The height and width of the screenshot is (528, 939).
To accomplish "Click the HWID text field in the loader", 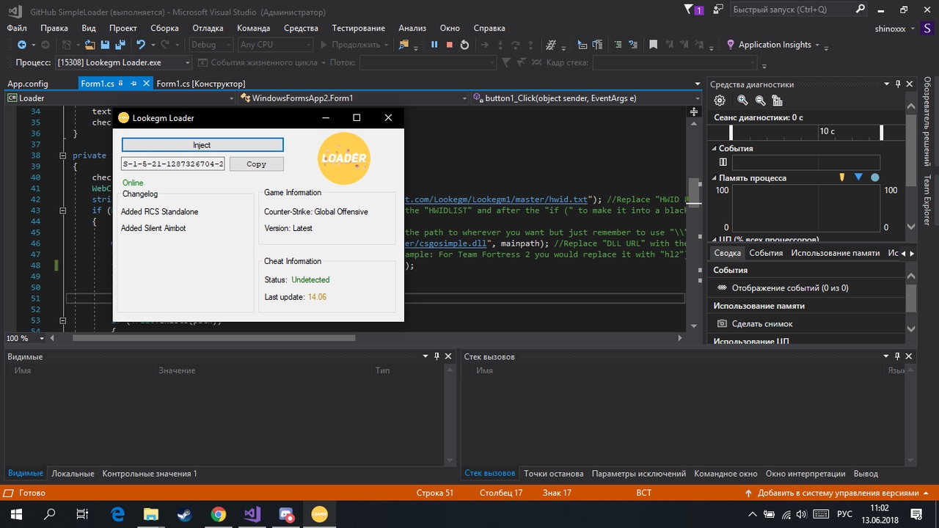I will 173,164.
